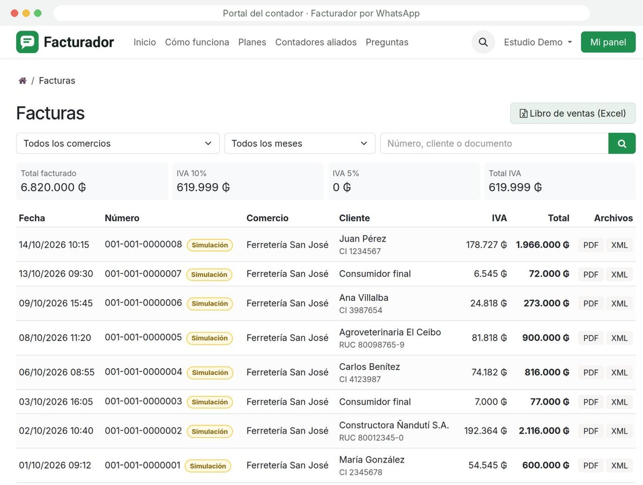This screenshot has height=485, width=643.
Task: Open the Contadores aliados nav item
Action: (316, 42)
